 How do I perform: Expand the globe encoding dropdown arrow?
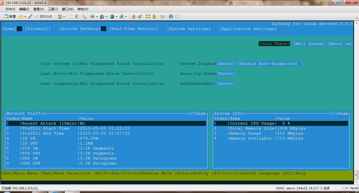116,17
